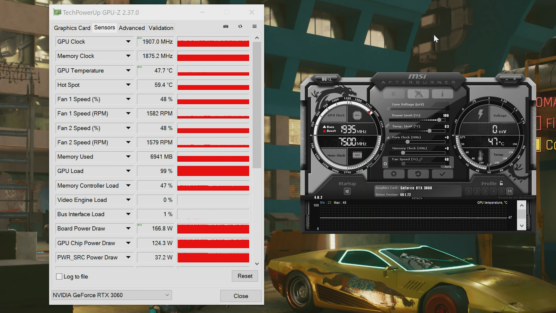The image size is (556, 313).
Task: Click the Profile lock icon in Afterburner
Action: pyautogui.click(x=501, y=183)
